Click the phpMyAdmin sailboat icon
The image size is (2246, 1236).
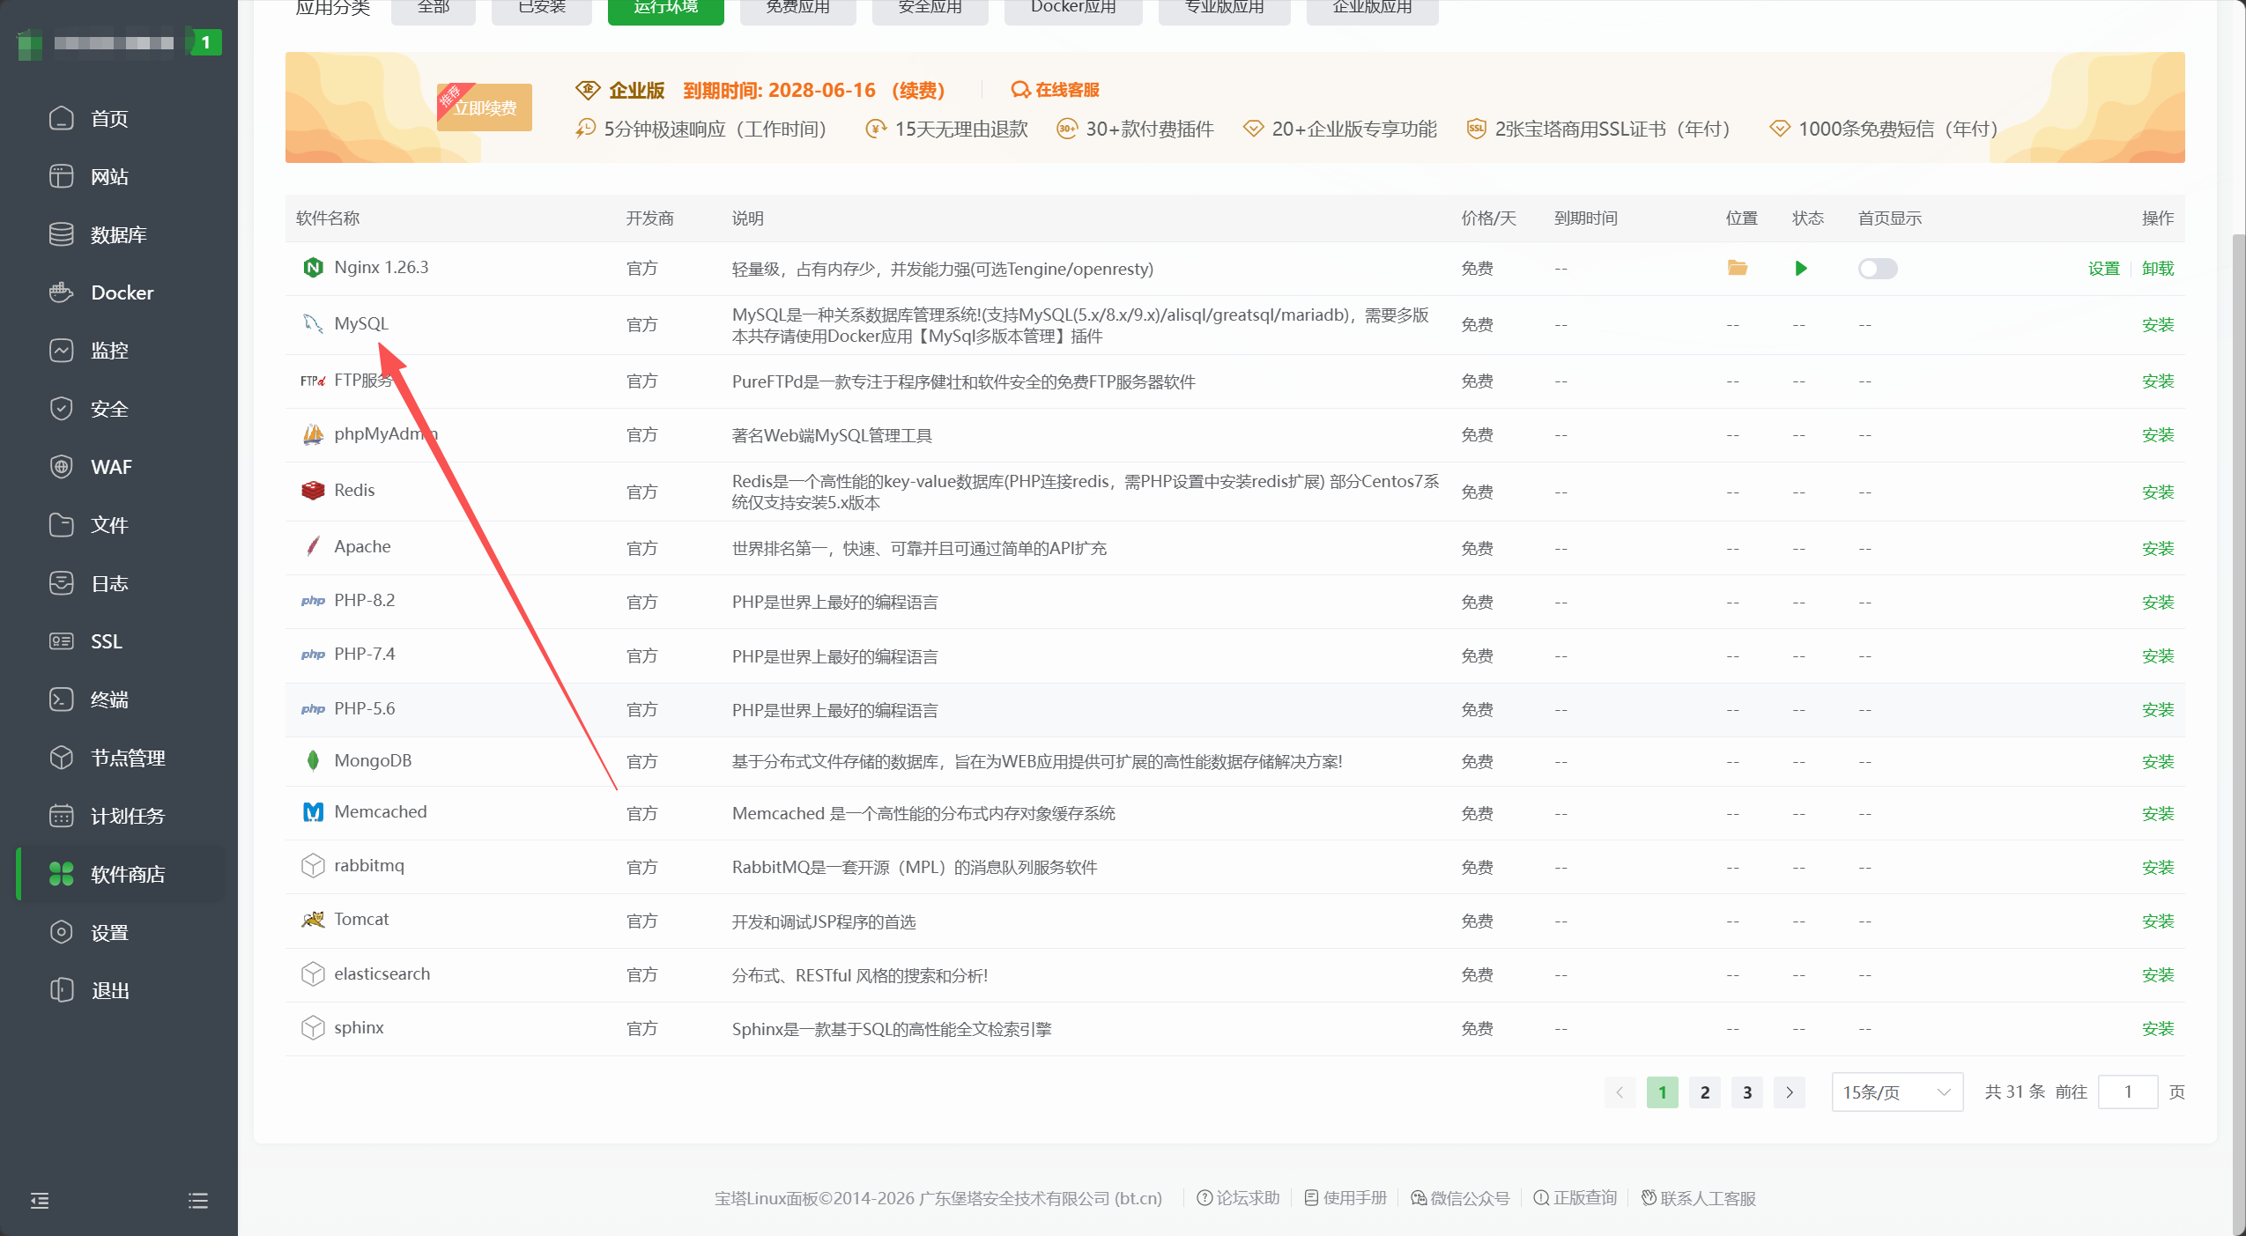point(313,434)
